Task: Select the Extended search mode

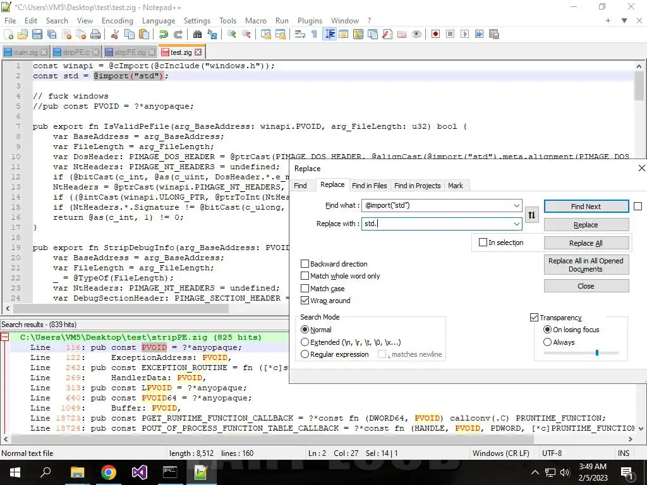Action: [x=305, y=342]
